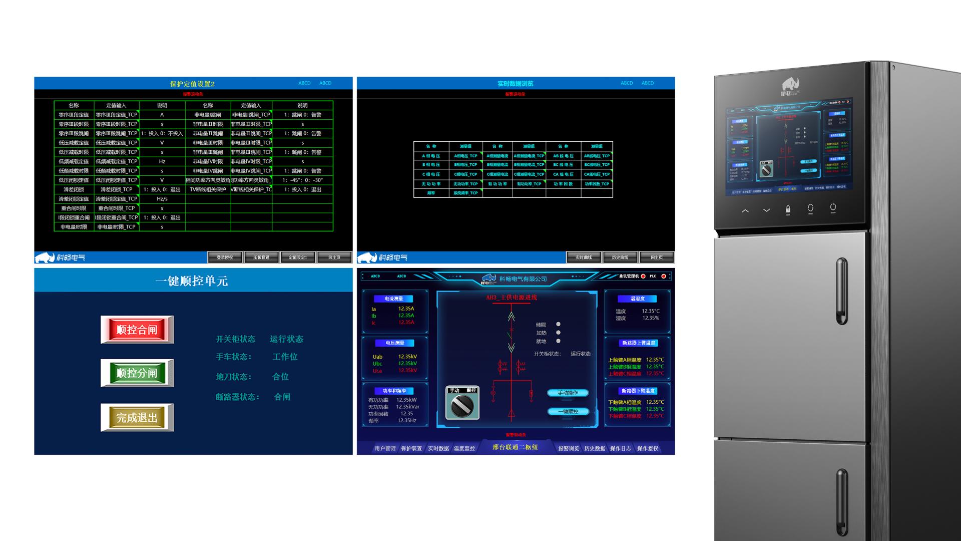Open the 实时数据 tab in bottom navigation
The width and height of the screenshot is (961, 541).
click(438, 448)
